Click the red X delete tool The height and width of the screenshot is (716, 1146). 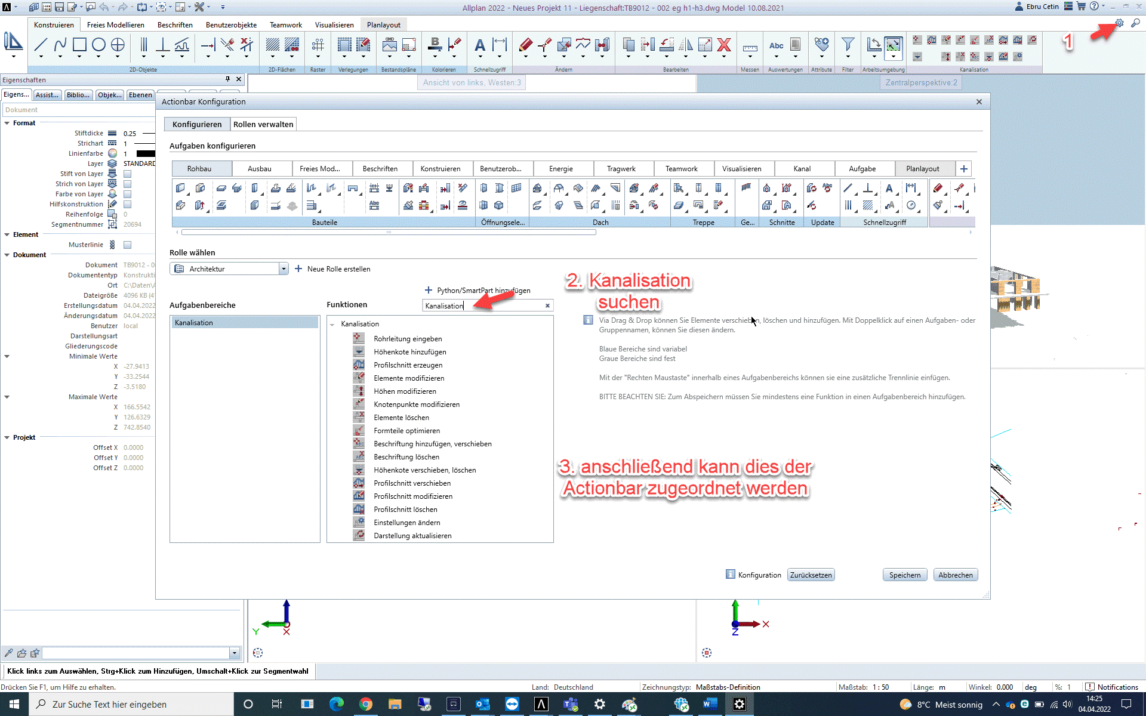pyautogui.click(x=724, y=45)
